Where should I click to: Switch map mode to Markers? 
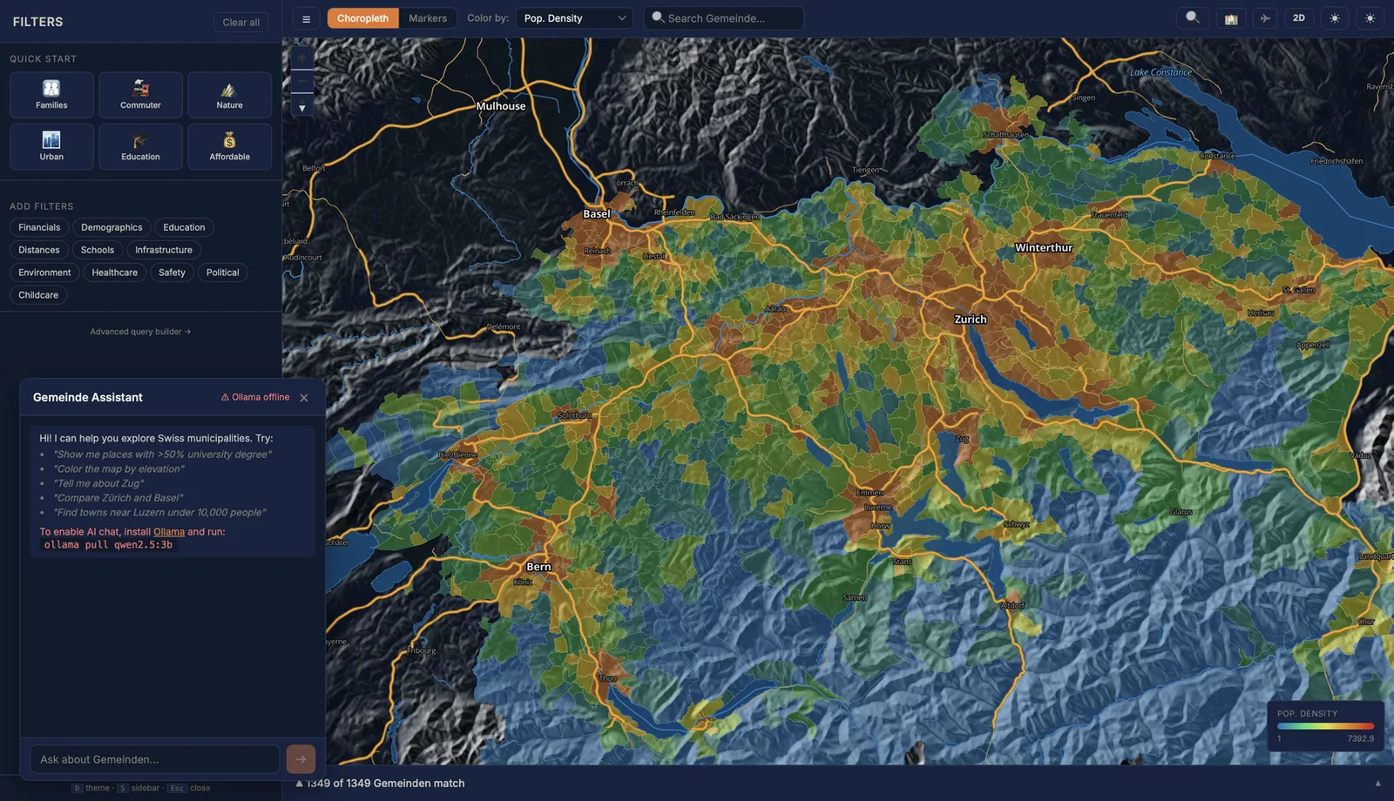coord(427,18)
